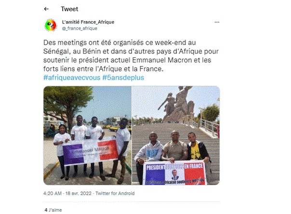Click the 18 avr. 2022 date
This screenshot has width=291, height=214.
[79, 193]
